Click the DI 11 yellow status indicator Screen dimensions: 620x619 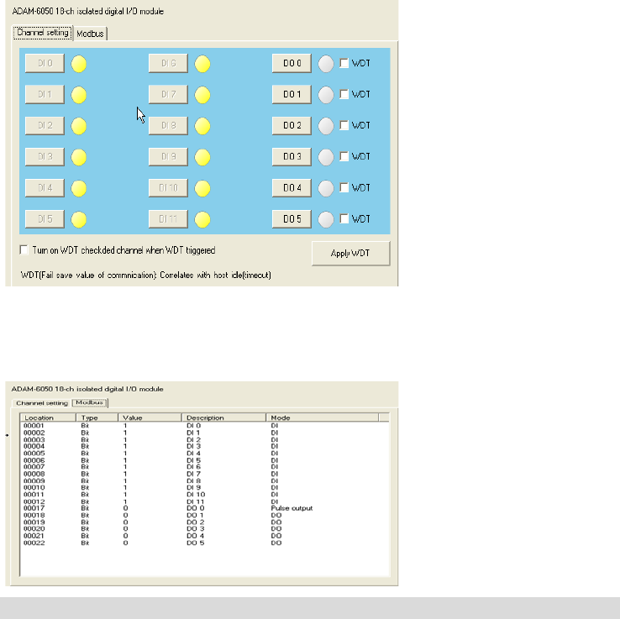(x=202, y=219)
